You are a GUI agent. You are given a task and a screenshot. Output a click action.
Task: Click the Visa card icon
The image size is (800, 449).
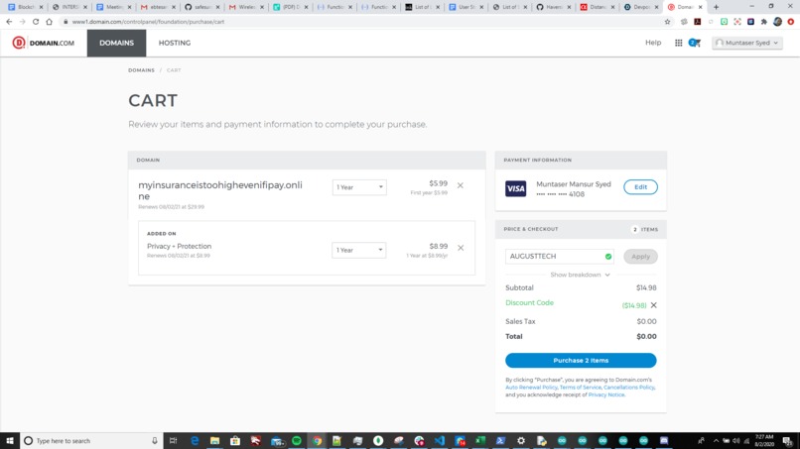coord(515,188)
